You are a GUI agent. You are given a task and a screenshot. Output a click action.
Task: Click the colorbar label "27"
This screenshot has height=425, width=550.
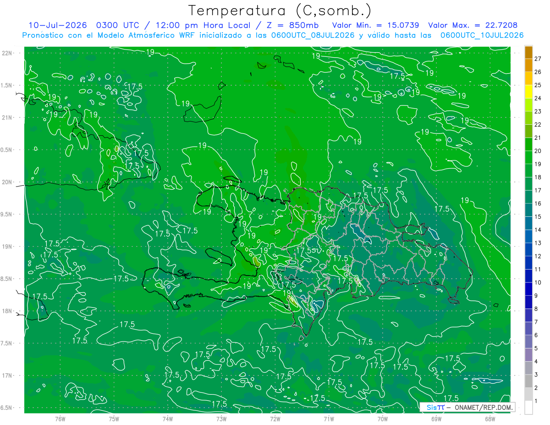click(538, 59)
